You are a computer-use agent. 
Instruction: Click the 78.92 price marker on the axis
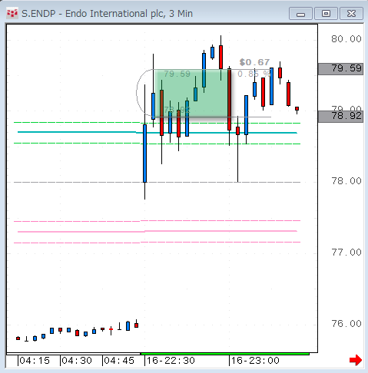click(x=340, y=117)
